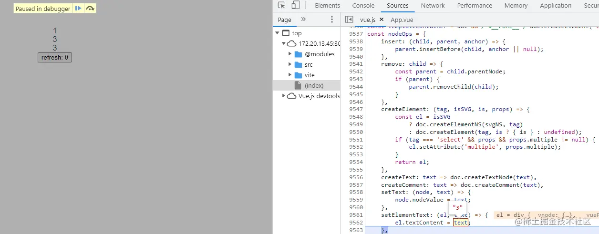Set a breakpoint on line 9562

[356, 223]
